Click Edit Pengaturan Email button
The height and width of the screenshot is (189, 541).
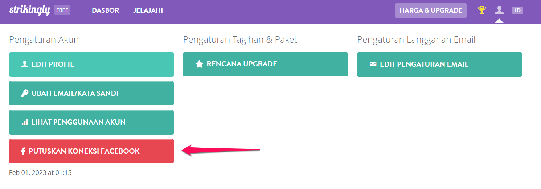439,64
